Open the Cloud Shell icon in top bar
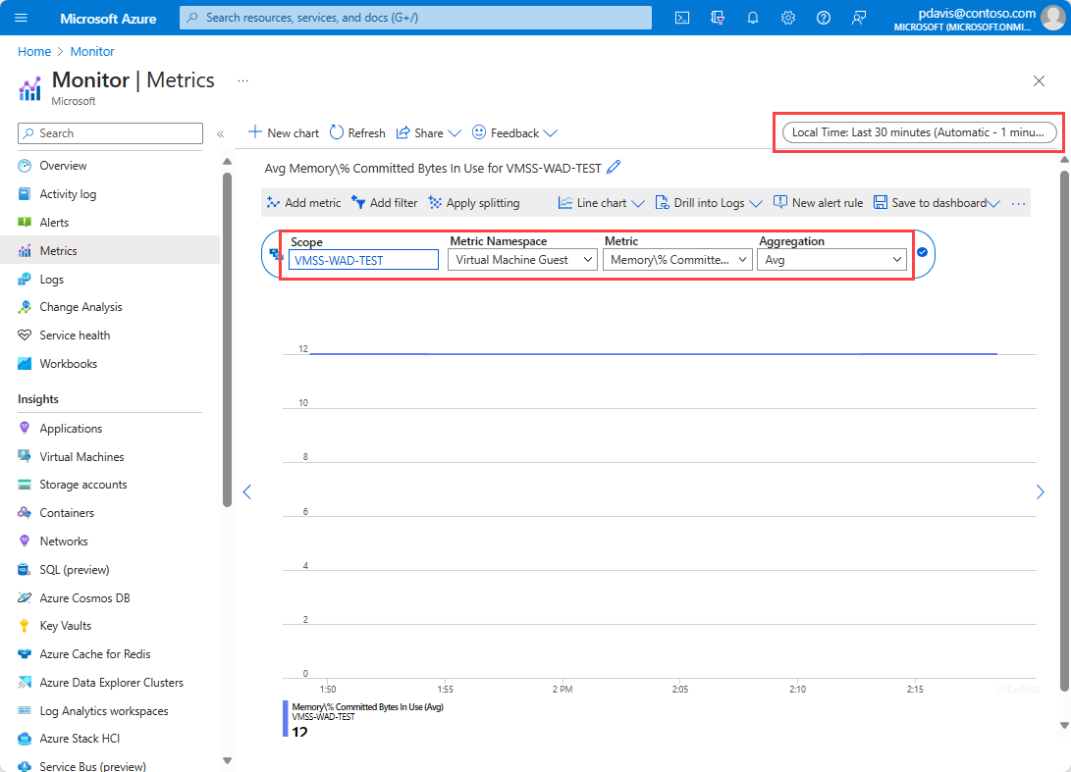 682,18
